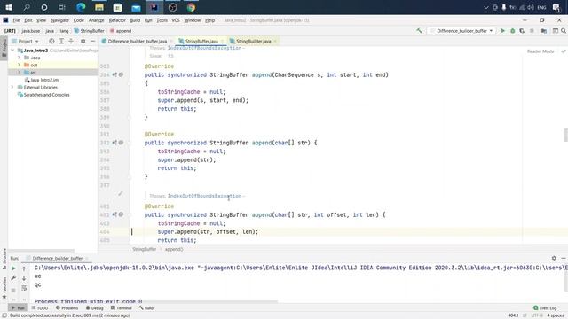568x319 pixels.
Task: Open Project Structure icon in toolbar
Action: 544,31
